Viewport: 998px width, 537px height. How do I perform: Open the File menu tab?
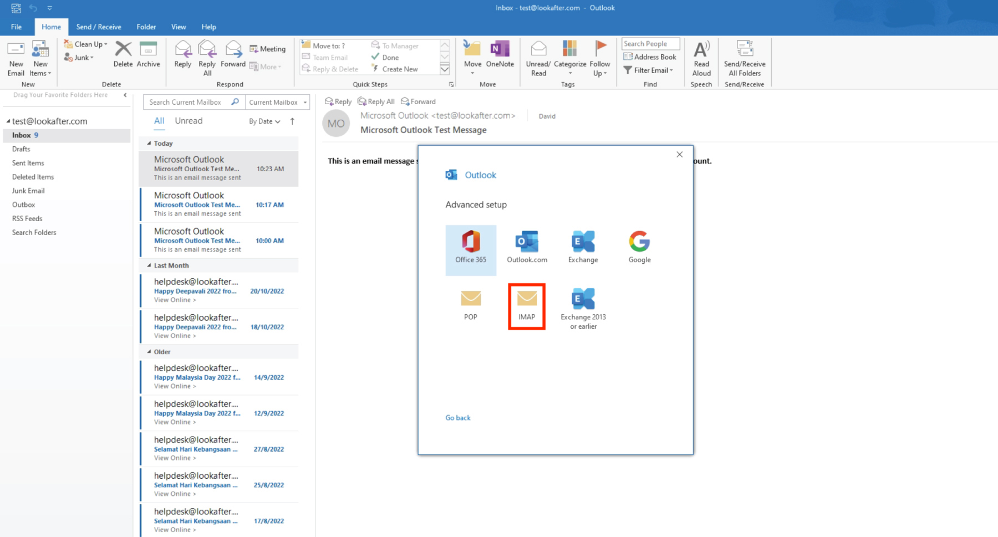[17, 27]
